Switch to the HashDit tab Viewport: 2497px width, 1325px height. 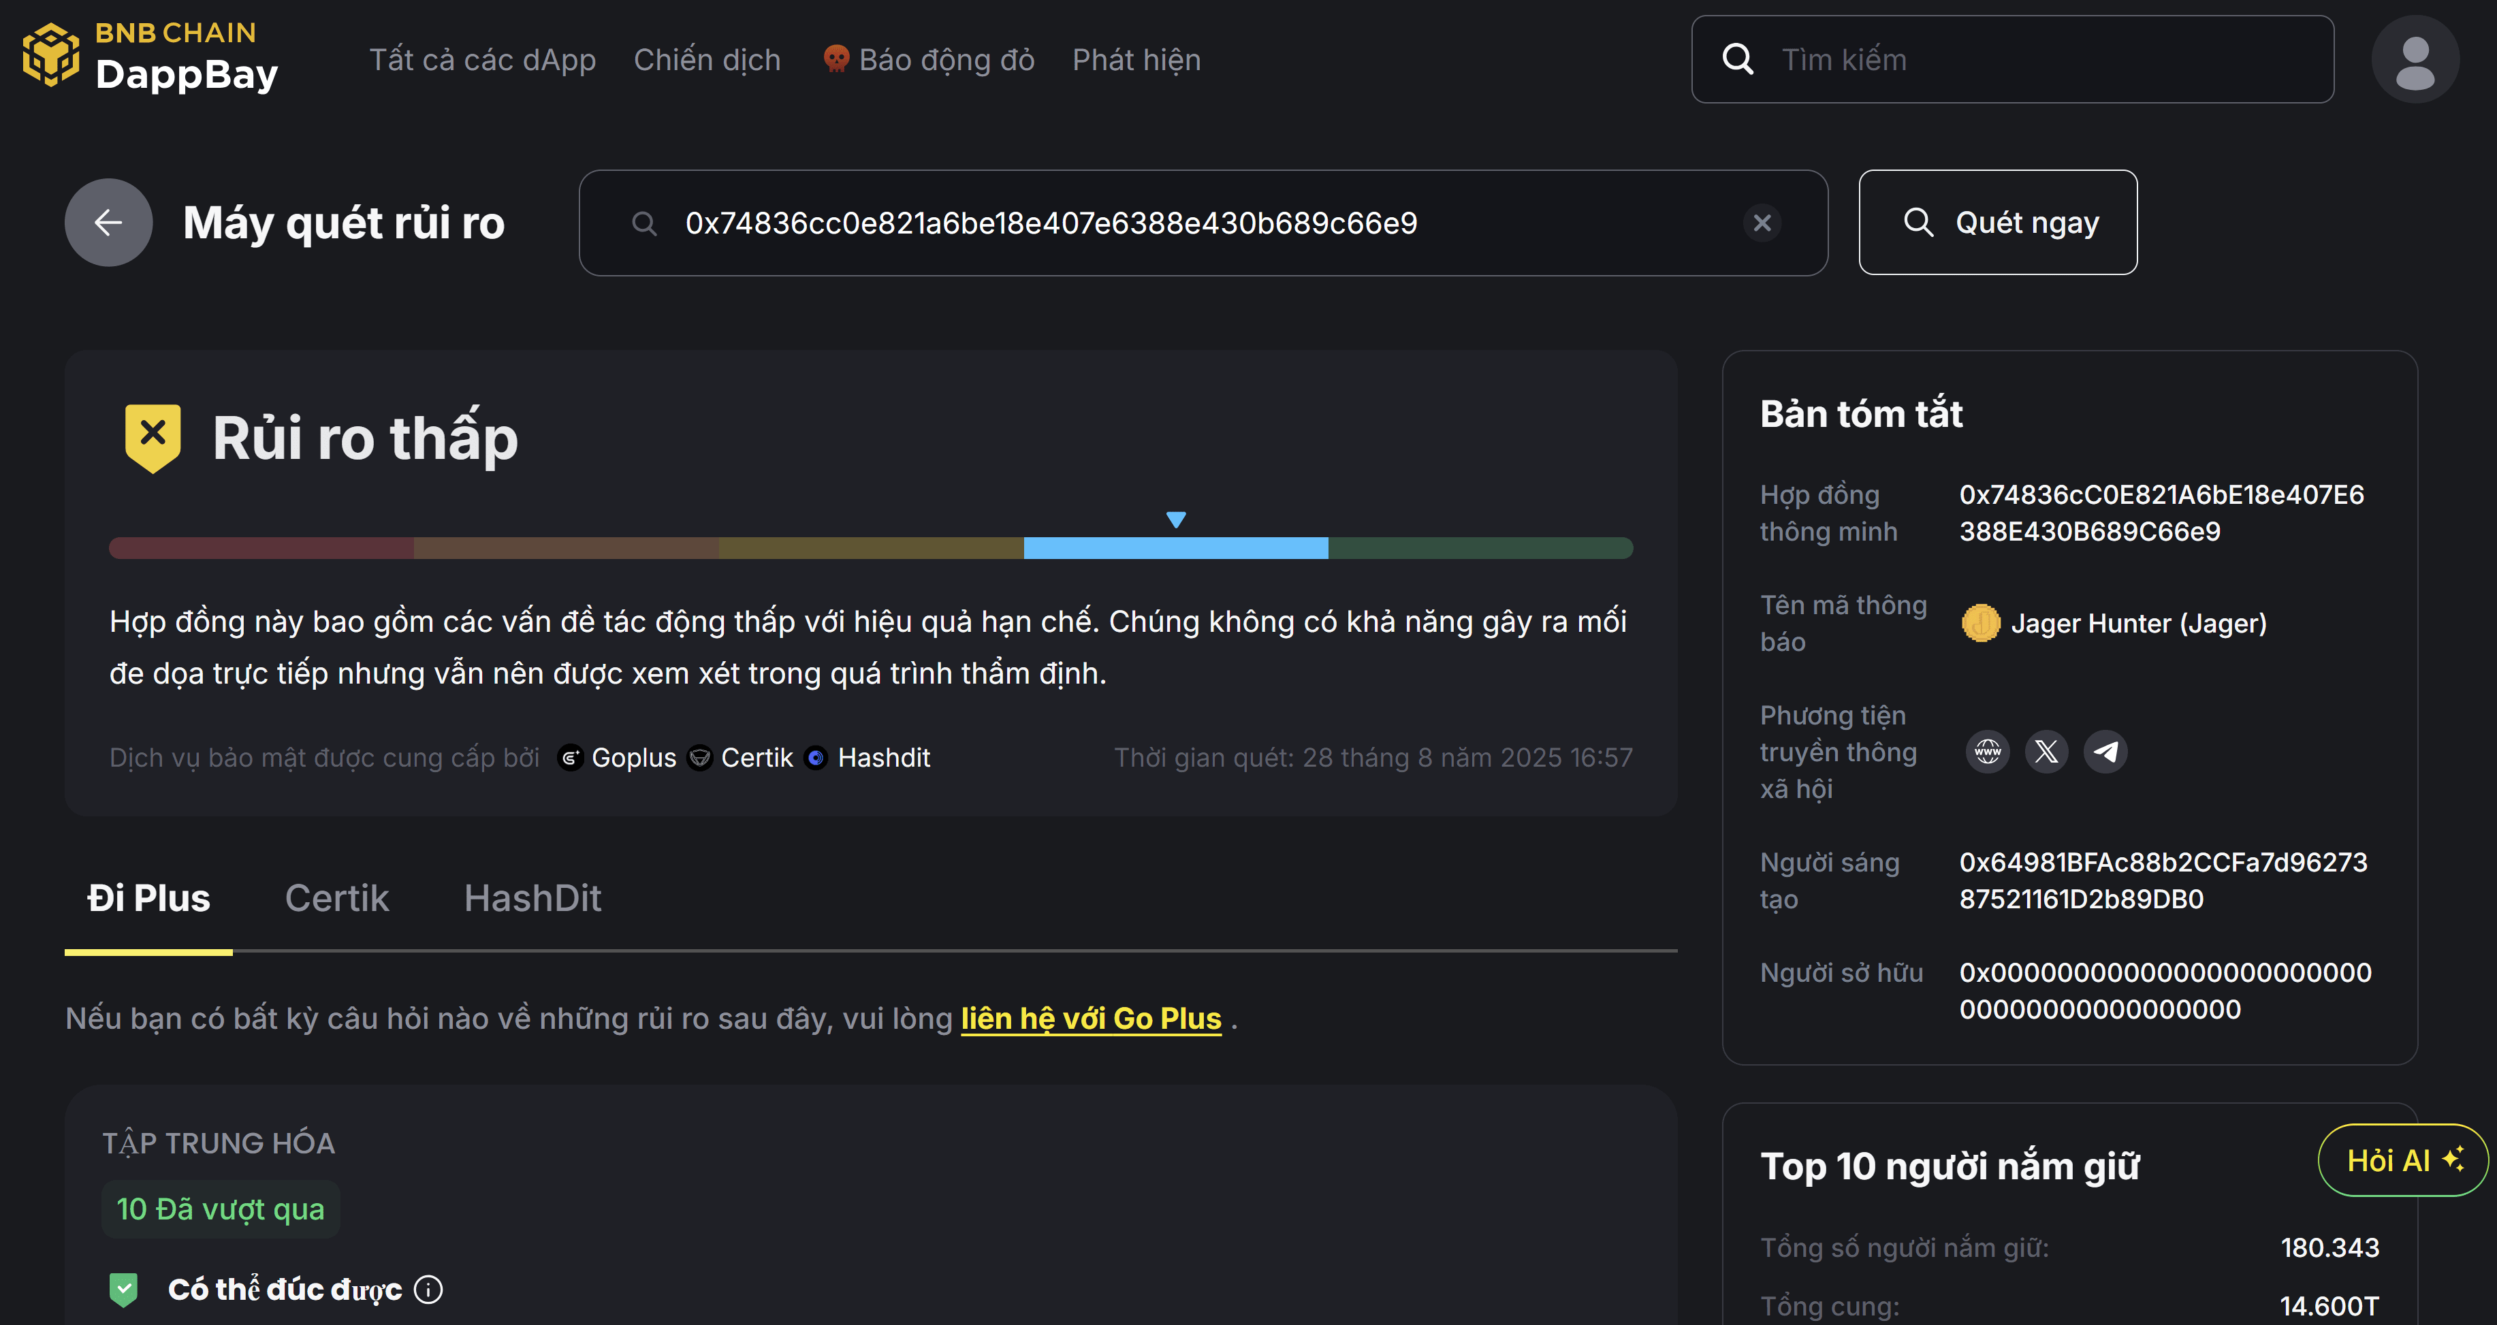tap(533, 899)
